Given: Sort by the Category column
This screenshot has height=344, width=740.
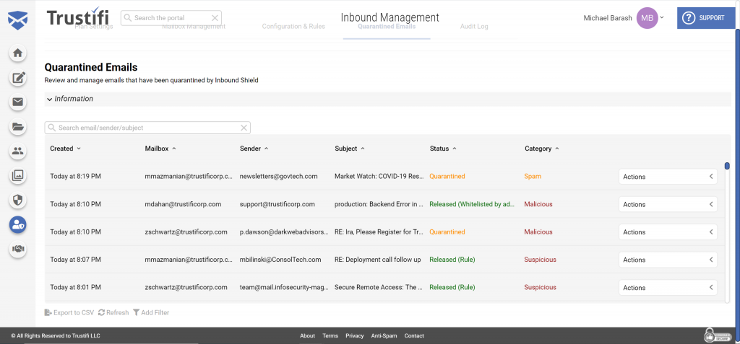Looking at the screenshot, I should (542, 149).
